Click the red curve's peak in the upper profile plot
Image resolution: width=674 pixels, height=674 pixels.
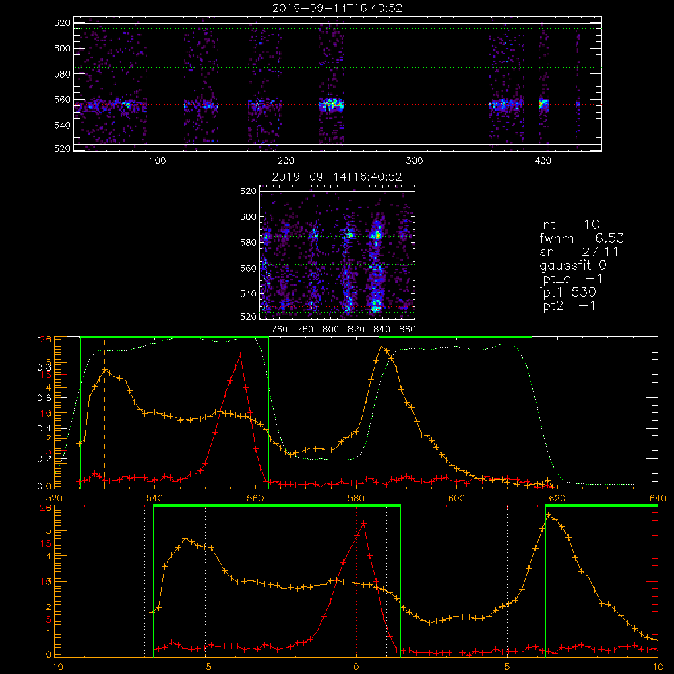point(240,355)
